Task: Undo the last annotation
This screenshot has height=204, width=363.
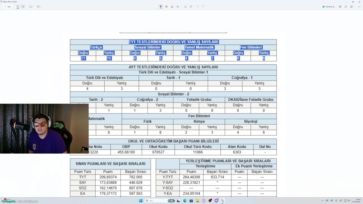Action: tap(198, 7)
